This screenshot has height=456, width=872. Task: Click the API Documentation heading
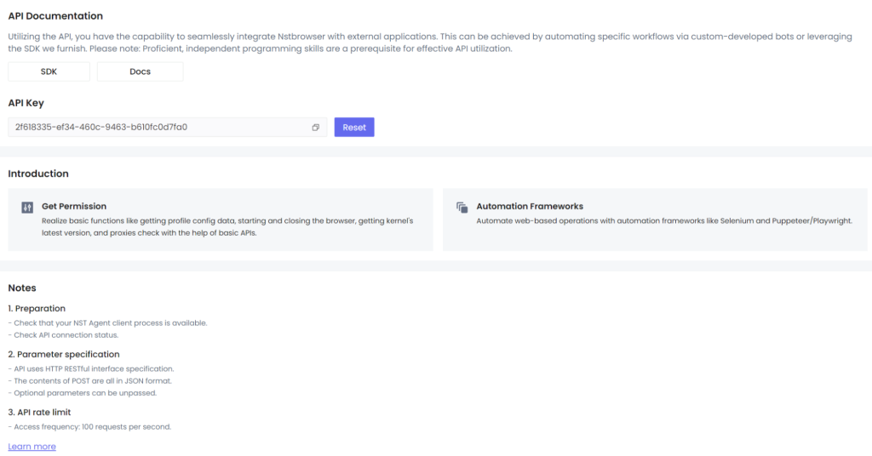click(x=55, y=16)
